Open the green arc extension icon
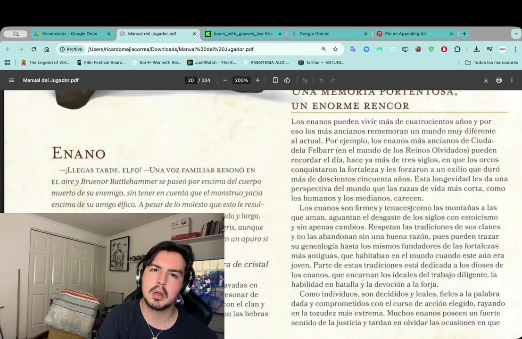 [x=379, y=49]
